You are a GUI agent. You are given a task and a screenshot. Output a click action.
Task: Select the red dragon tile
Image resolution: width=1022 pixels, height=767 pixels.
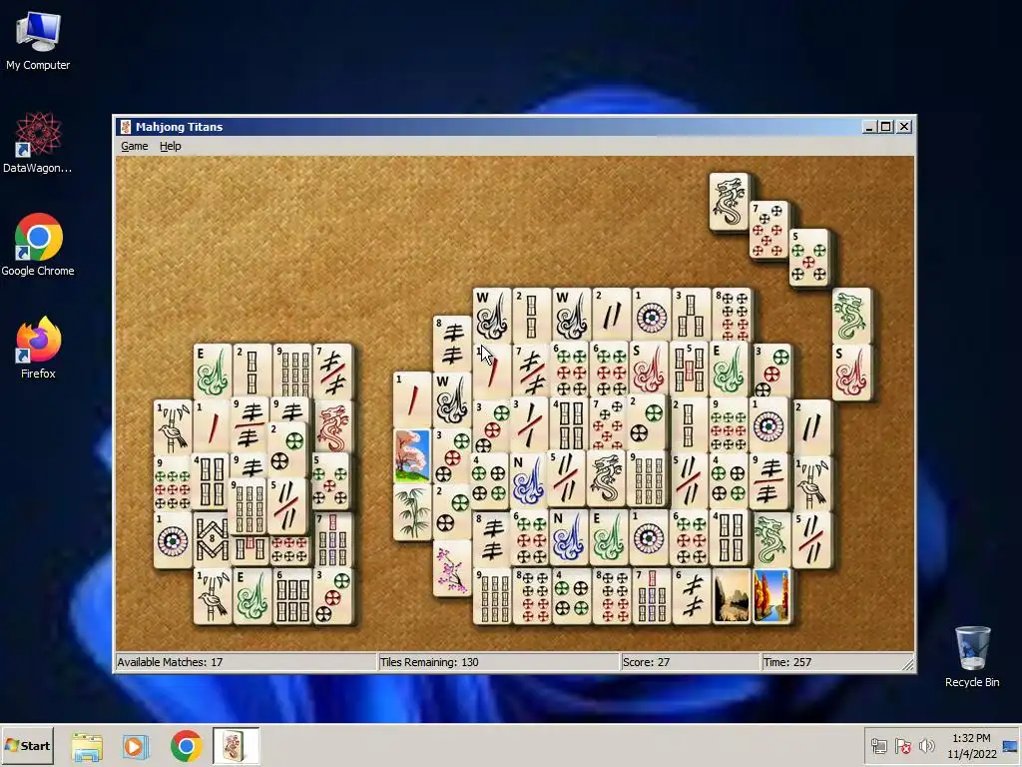click(x=333, y=425)
